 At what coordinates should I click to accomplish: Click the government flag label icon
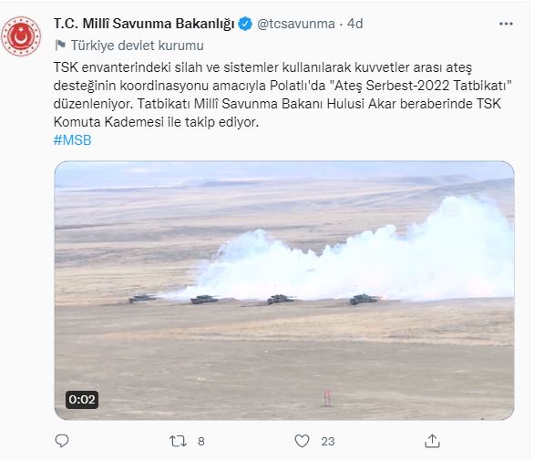tap(60, 45)
